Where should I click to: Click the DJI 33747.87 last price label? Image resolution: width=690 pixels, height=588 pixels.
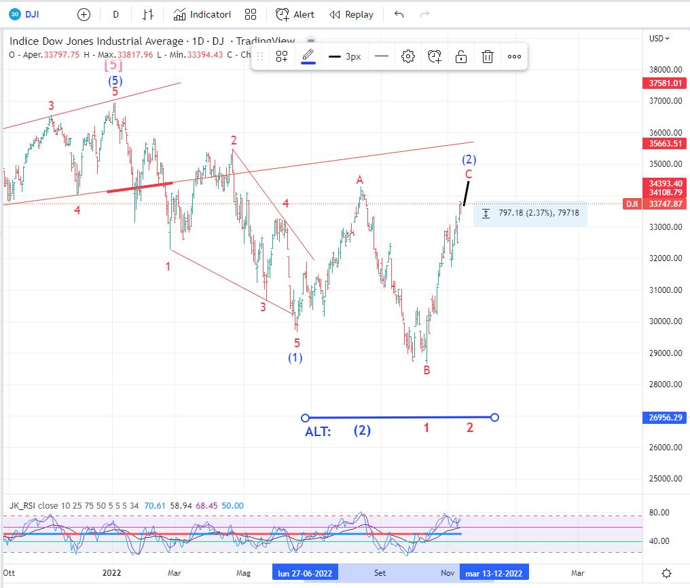(x=655, y=204)
